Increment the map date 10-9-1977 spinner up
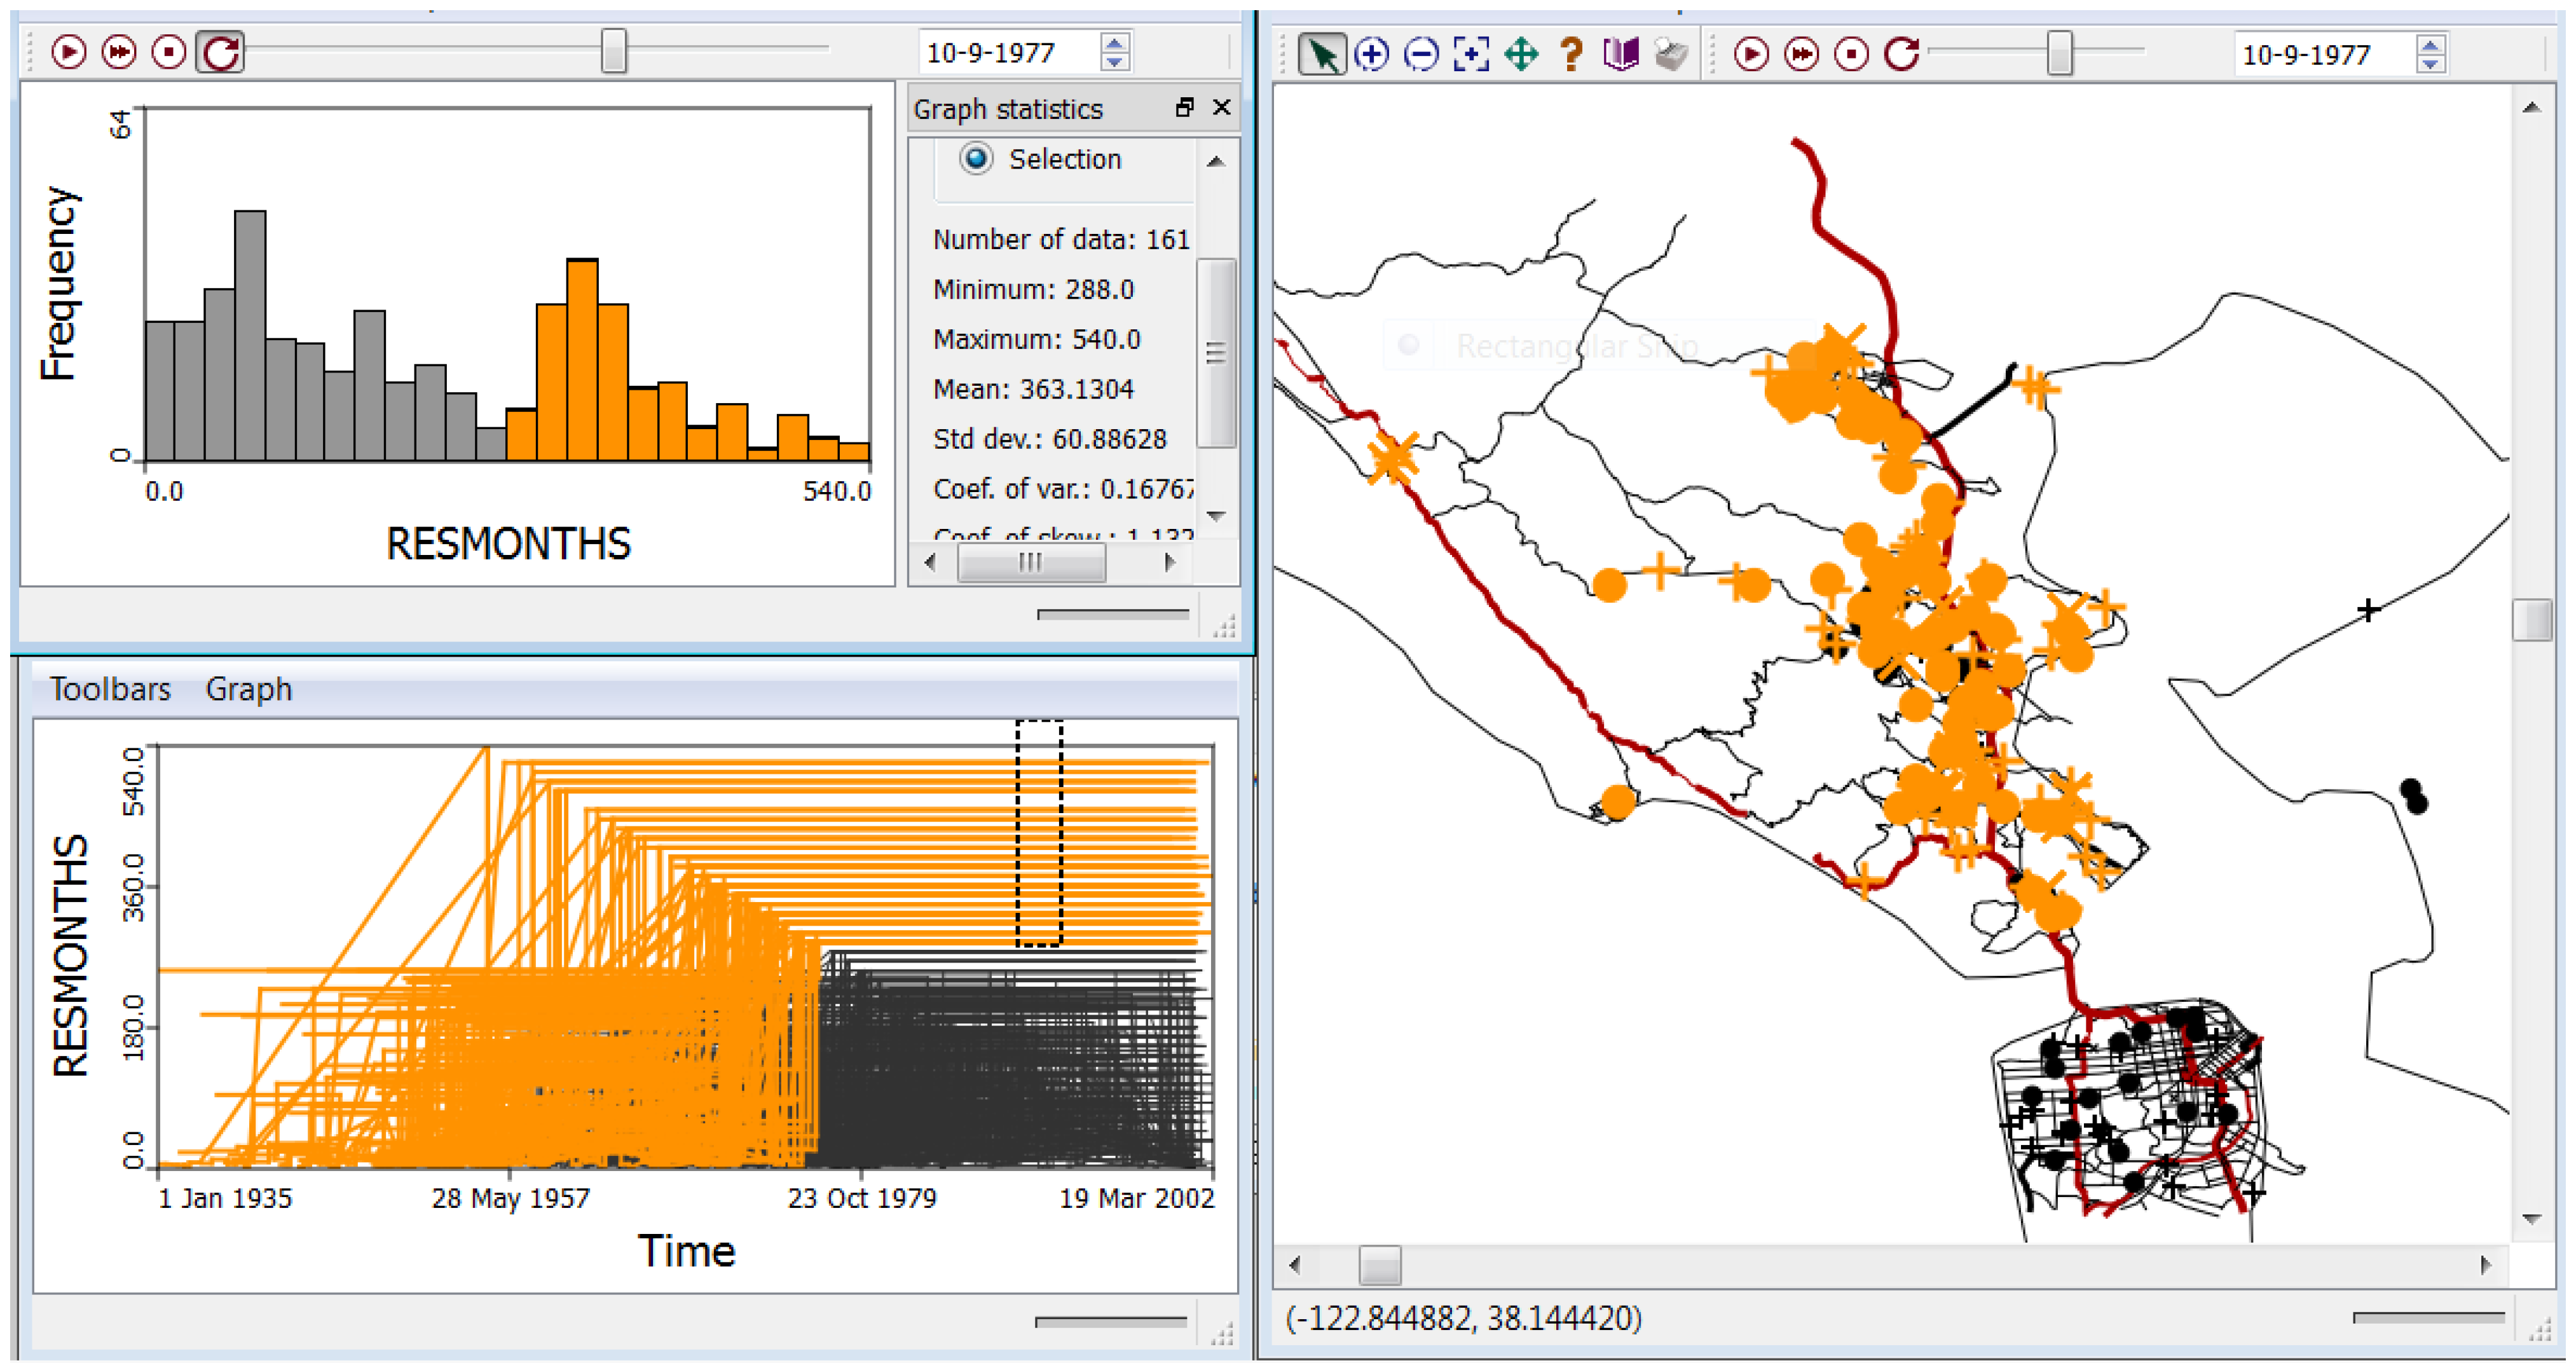2576x1370 pixels. (2431, 45)
